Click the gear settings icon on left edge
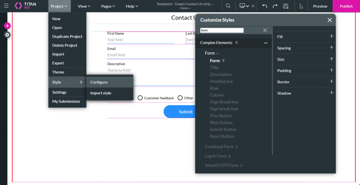Screen dimensions: 360x185 pyautogui.click(x=7, y=35)
